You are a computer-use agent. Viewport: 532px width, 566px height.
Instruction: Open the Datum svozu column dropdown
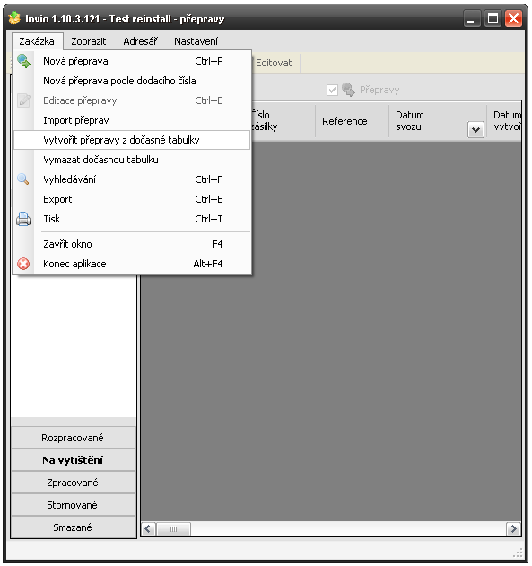pyautogui.click(x=475, y=129)
